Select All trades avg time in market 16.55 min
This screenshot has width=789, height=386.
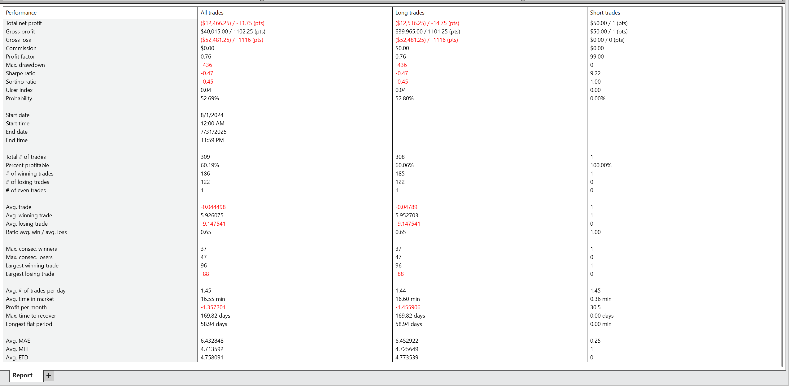pyautogui.click(x=213, y=299)
